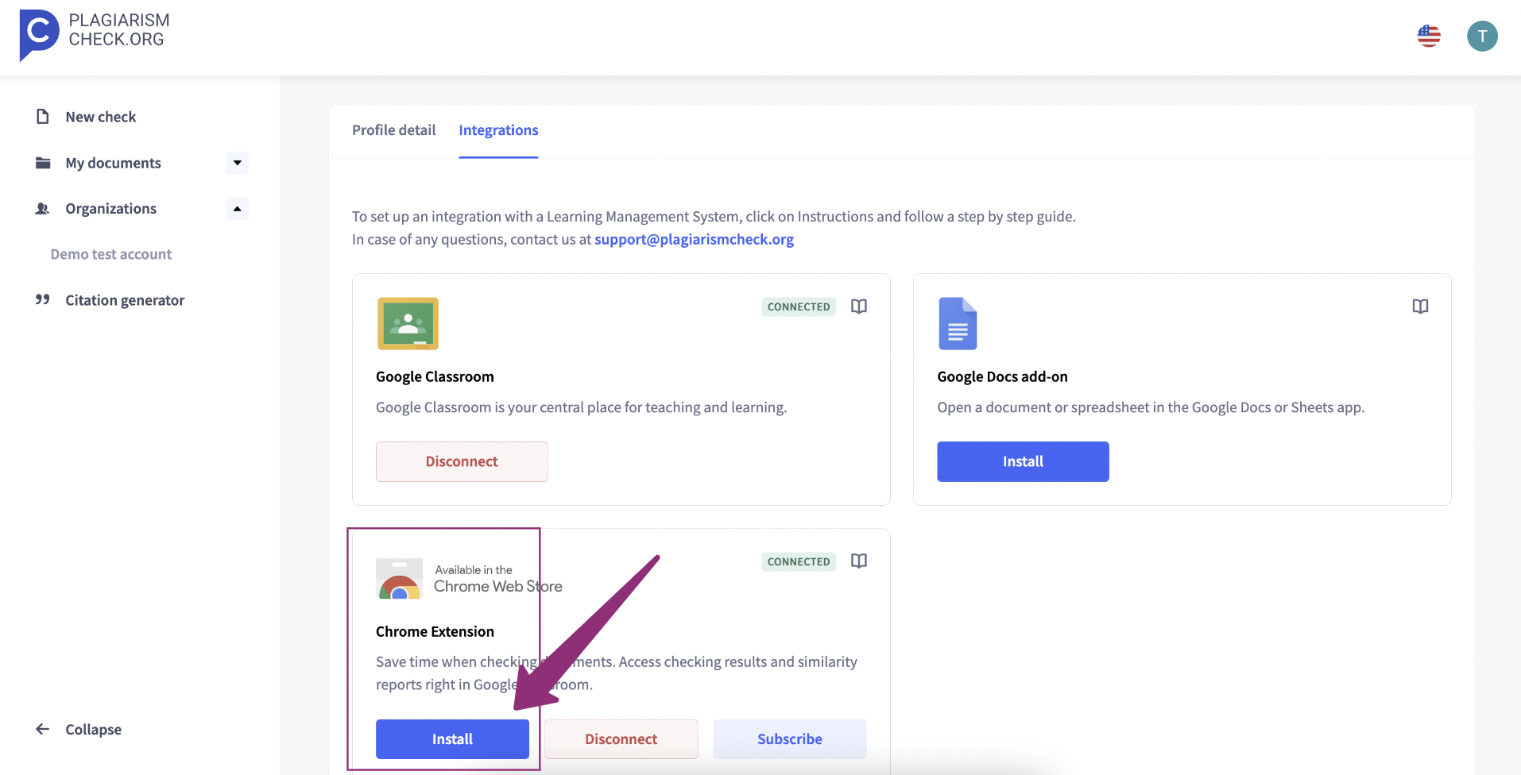Click the Organizations people icon
The image size is (1521, 775).
pyautogui.click(x=43, y=208)
